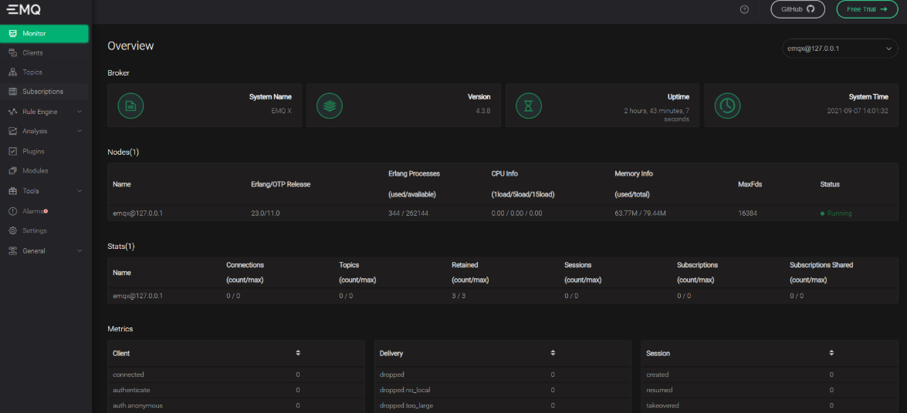
Task: Open the Plugins page
Action: pyautogui.click(x=45, y=151)
